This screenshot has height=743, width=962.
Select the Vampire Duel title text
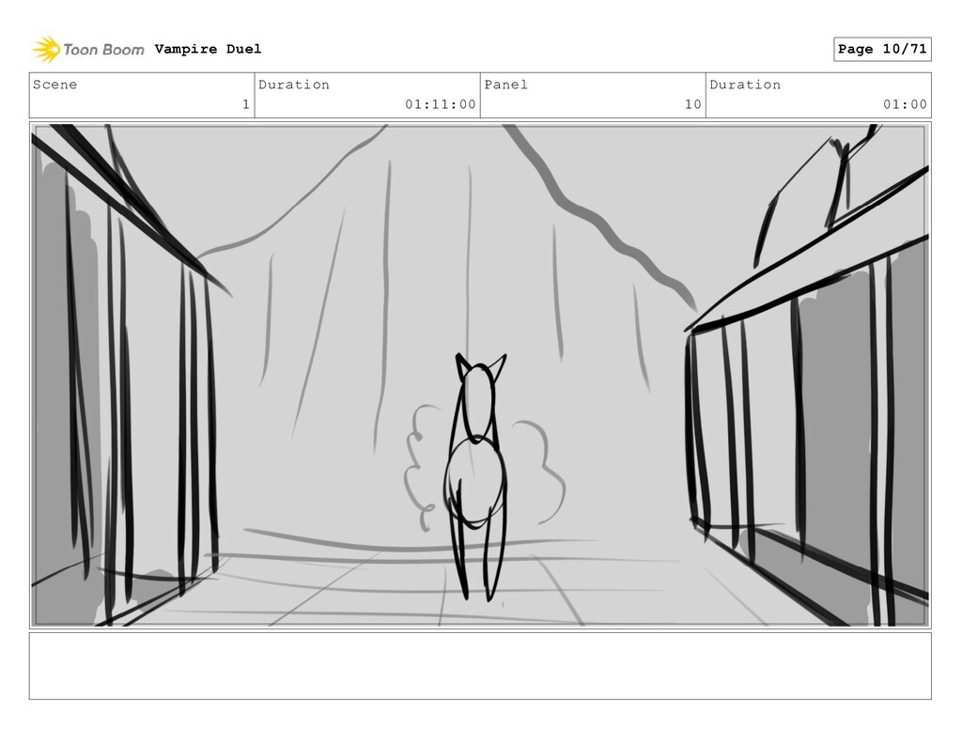point(208,49)
